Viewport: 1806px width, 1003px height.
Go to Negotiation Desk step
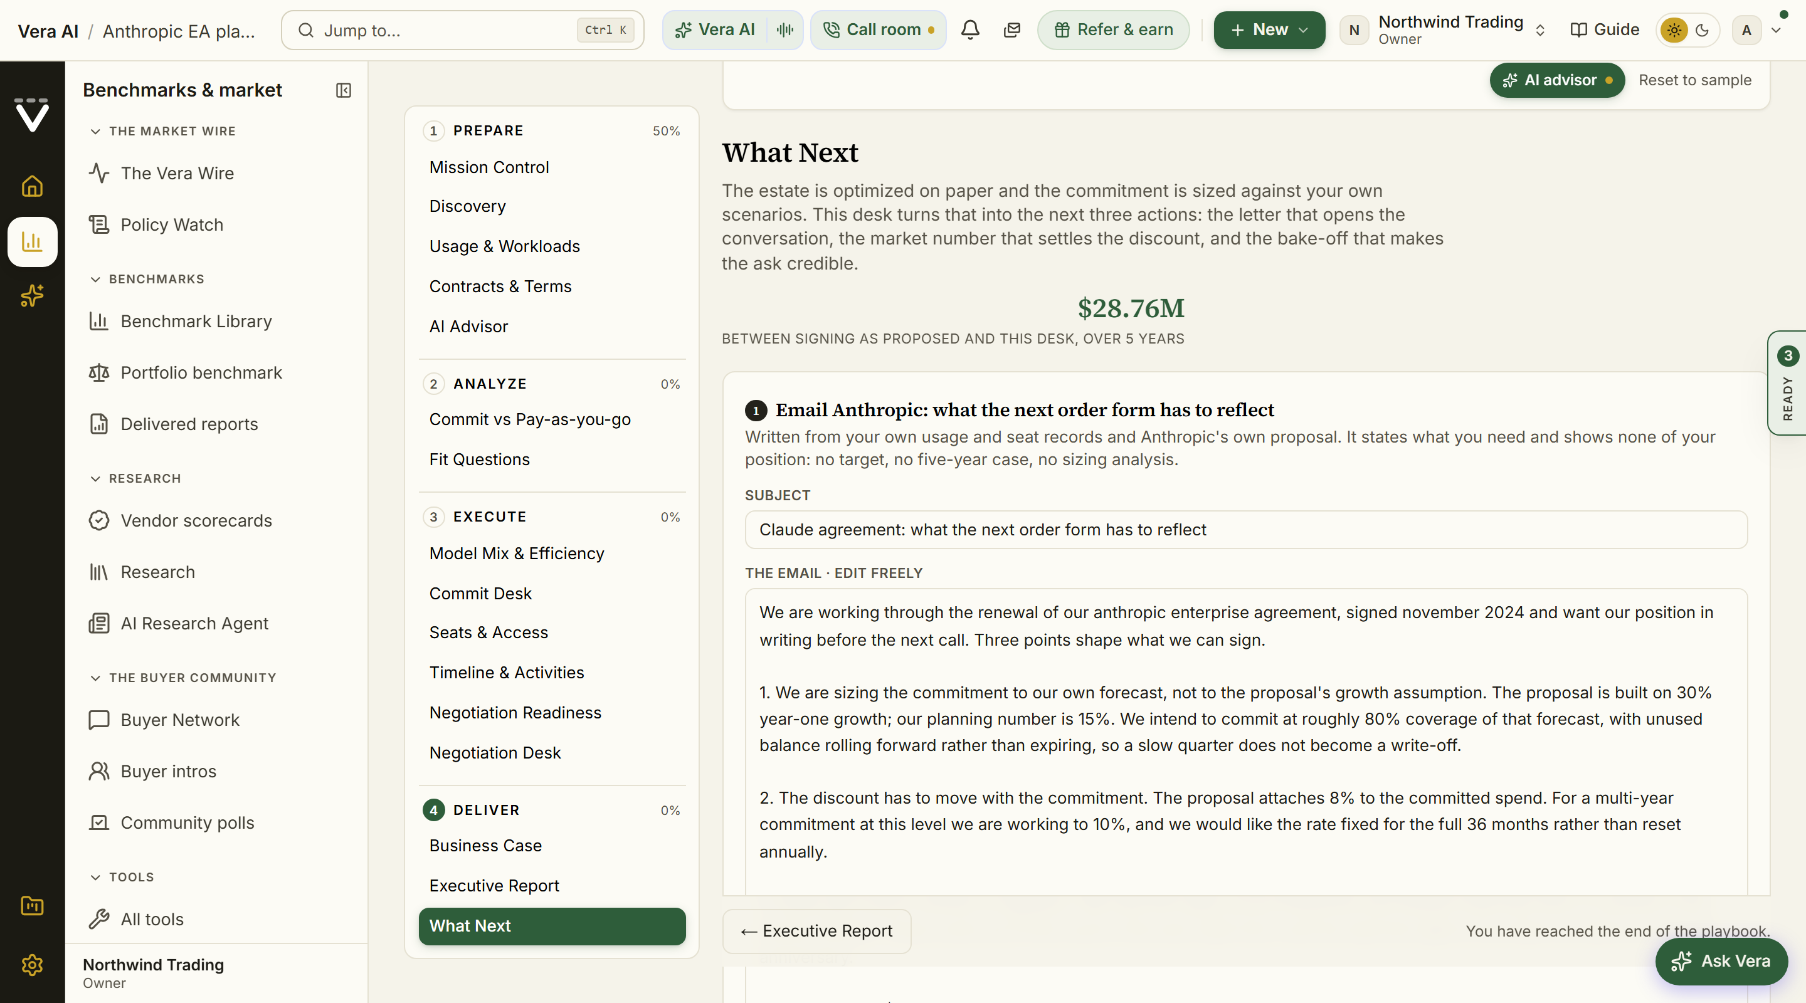click(x=552, y=752)
